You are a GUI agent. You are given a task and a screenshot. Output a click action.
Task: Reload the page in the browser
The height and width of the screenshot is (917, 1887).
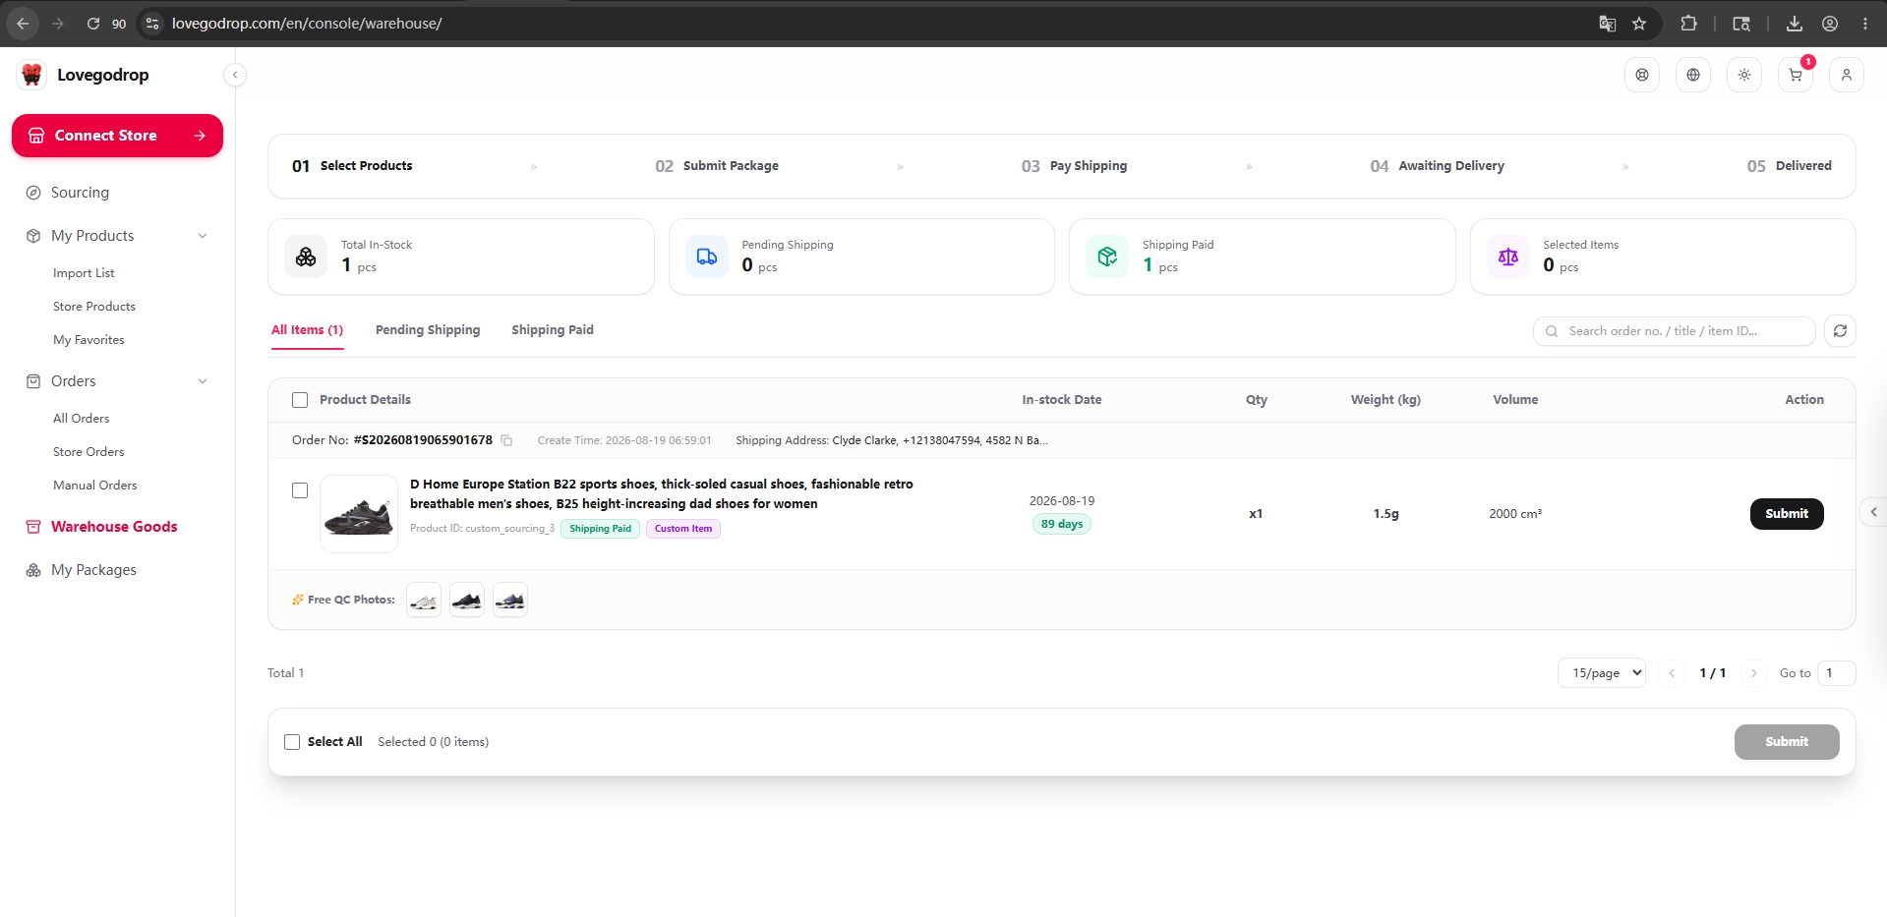pyautogui.click(x=93, y=24)
